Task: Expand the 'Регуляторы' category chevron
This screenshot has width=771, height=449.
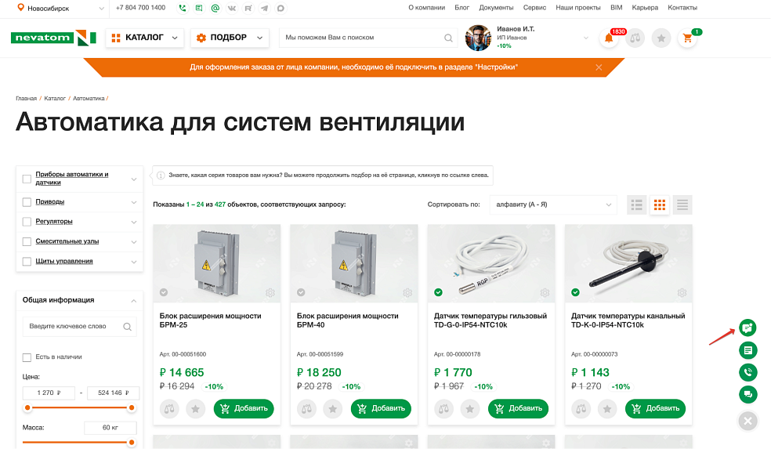Action: click(134, 222)
